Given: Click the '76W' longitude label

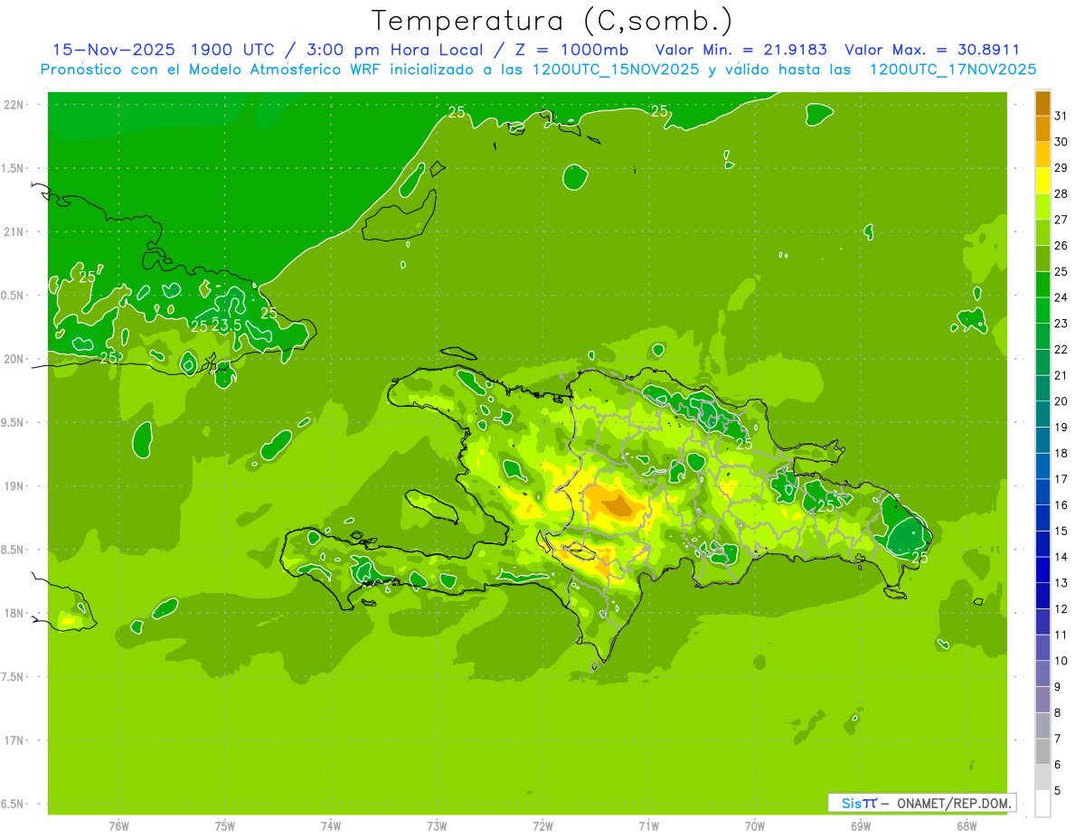Looking at the screenshot, I should pos(118,826).
